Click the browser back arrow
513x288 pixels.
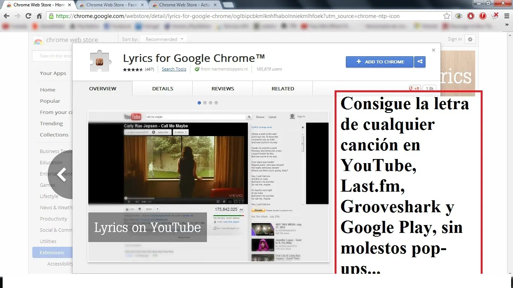point(6,16)
